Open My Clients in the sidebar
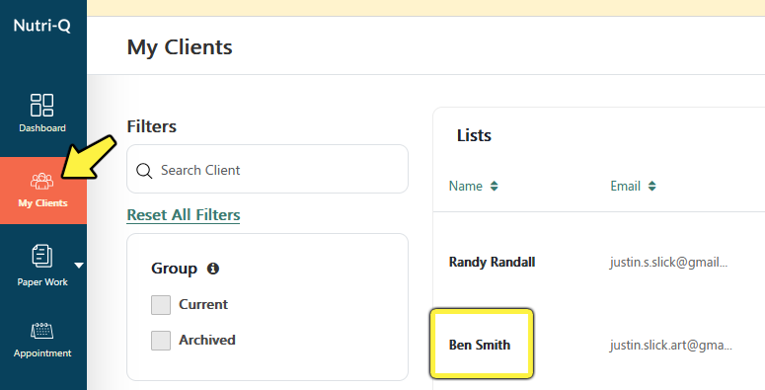Viewport: 765px width, 390px height. click(42, 191)
